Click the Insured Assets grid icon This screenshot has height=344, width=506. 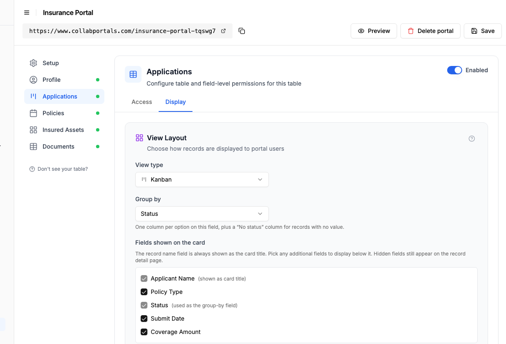point(33,130)
